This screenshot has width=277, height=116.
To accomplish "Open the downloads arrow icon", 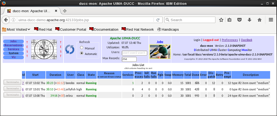I will pyautogui.click(x=249, y=20).
